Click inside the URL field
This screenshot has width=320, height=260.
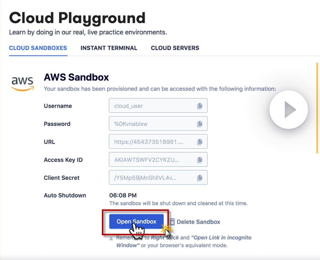[152, 142]
